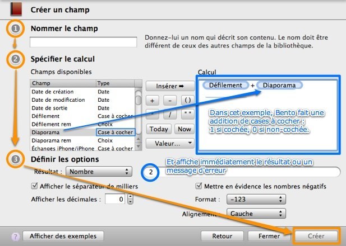This screenshot has height=246, width=346.
Task: Toggle Afficher le séparateur de milliers checkbox
Action: pos(34,186)
